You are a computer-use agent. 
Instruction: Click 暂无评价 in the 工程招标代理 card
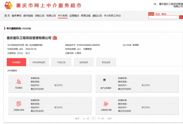pyautogui.click(x=146, y=107)
